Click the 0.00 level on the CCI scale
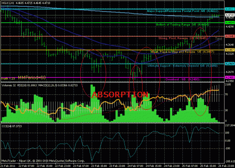The width and height of the screenshot is (235, 168). [227, 141]
